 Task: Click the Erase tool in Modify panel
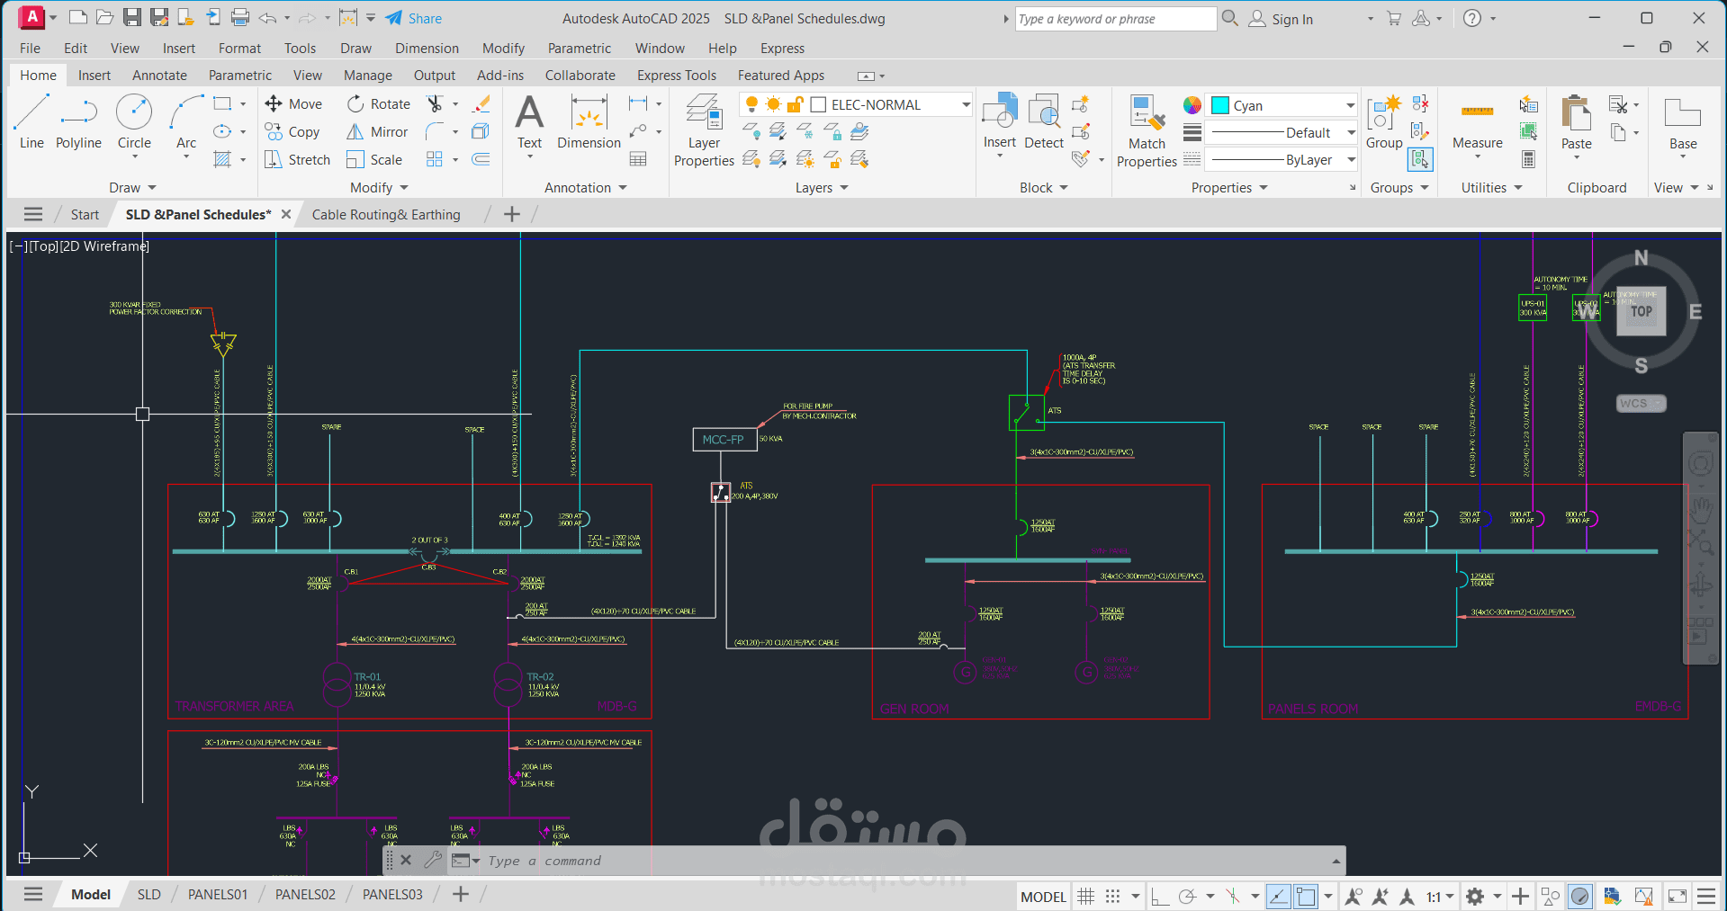[481, 104]
